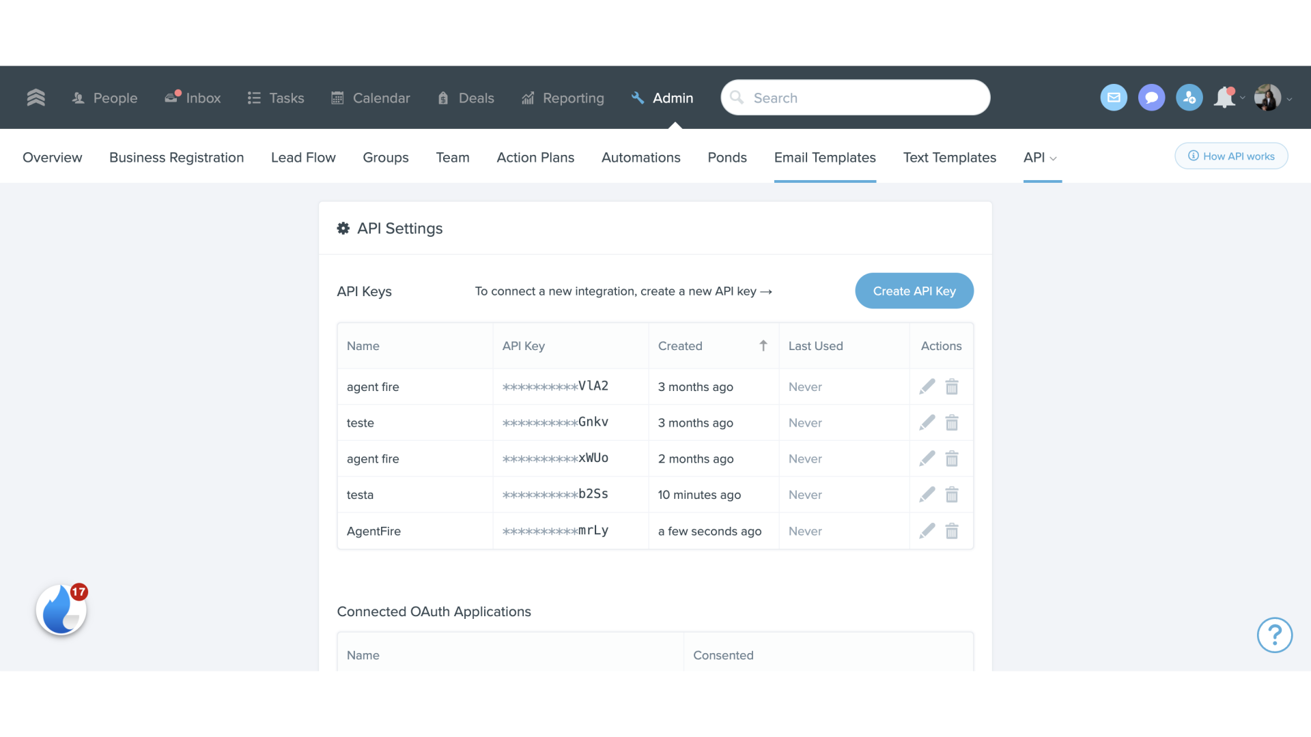Image resolution: width=1311 pixels, height=737 pixels.
Task: Switch to Automations tab
Action: (640, 158)
